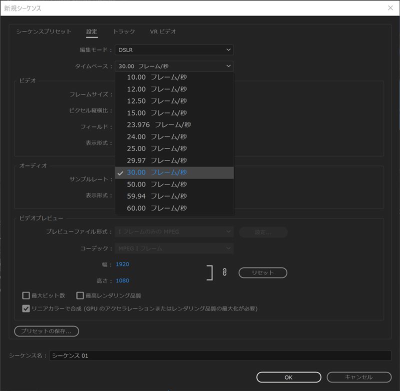Click the OK button
Screen dimensions: 400x391
click(x=288, y=377)
